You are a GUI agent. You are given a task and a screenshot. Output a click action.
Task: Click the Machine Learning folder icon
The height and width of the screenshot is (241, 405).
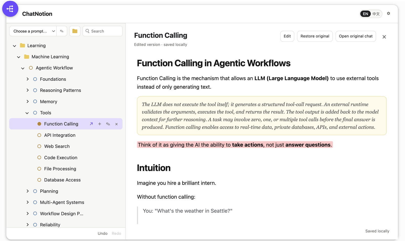[x=27, y=57]
